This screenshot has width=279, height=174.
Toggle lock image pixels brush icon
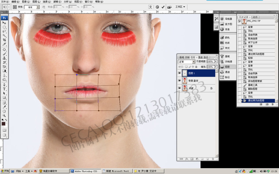click(x=190, y=67)
